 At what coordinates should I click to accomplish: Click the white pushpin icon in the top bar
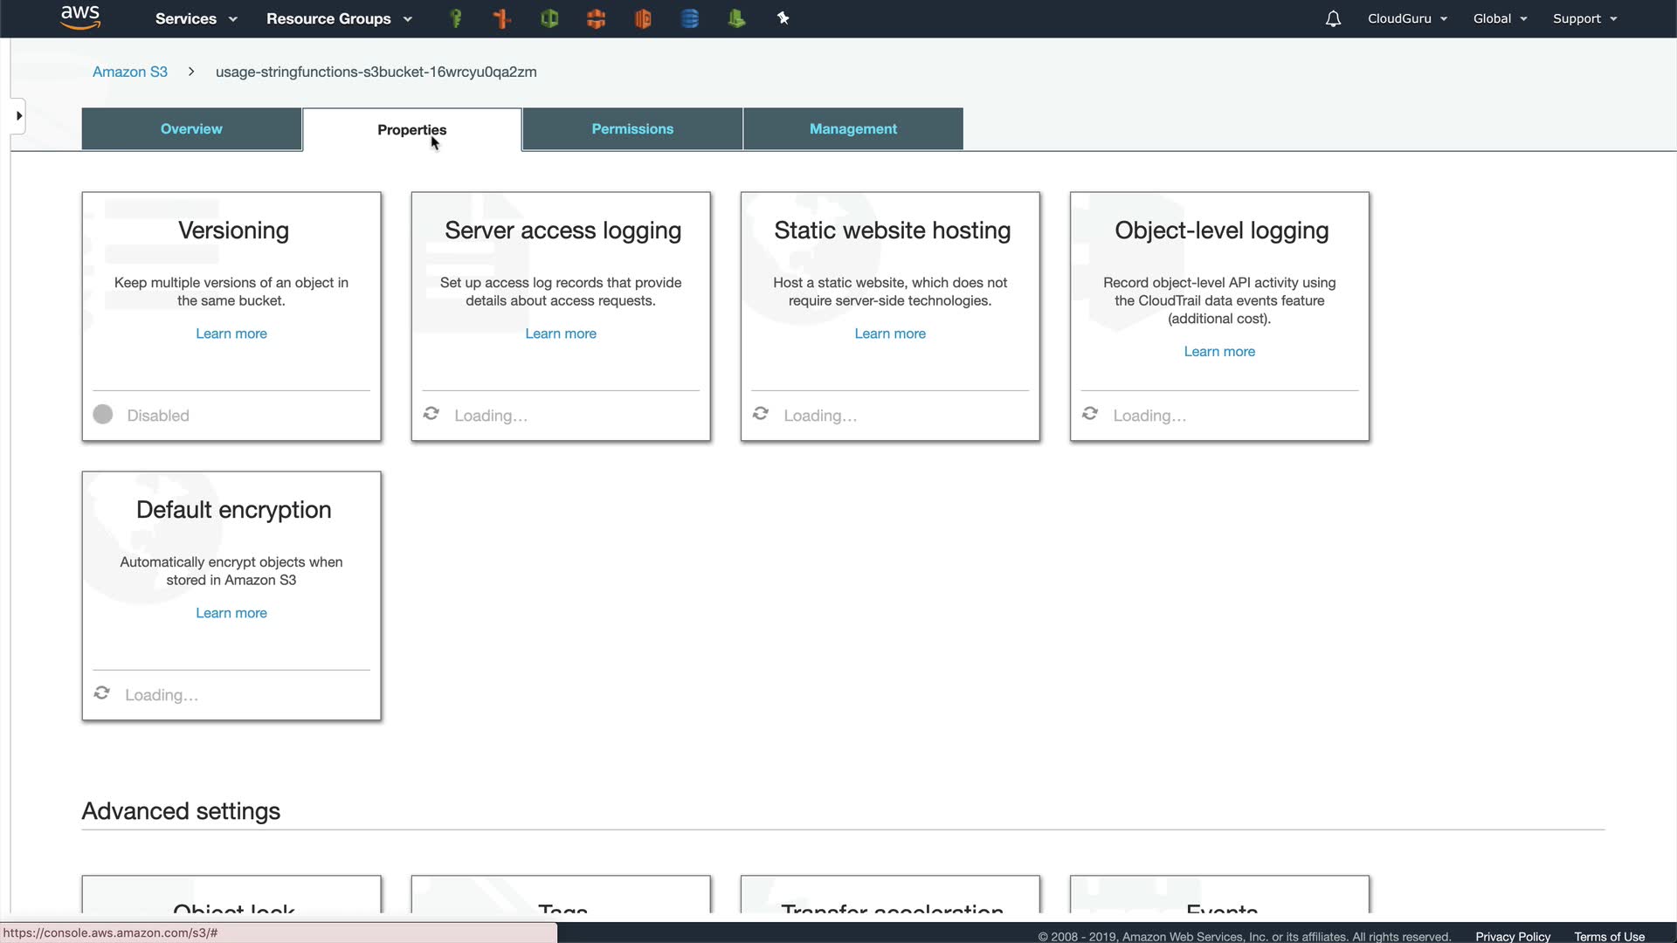tap(783, 18)
